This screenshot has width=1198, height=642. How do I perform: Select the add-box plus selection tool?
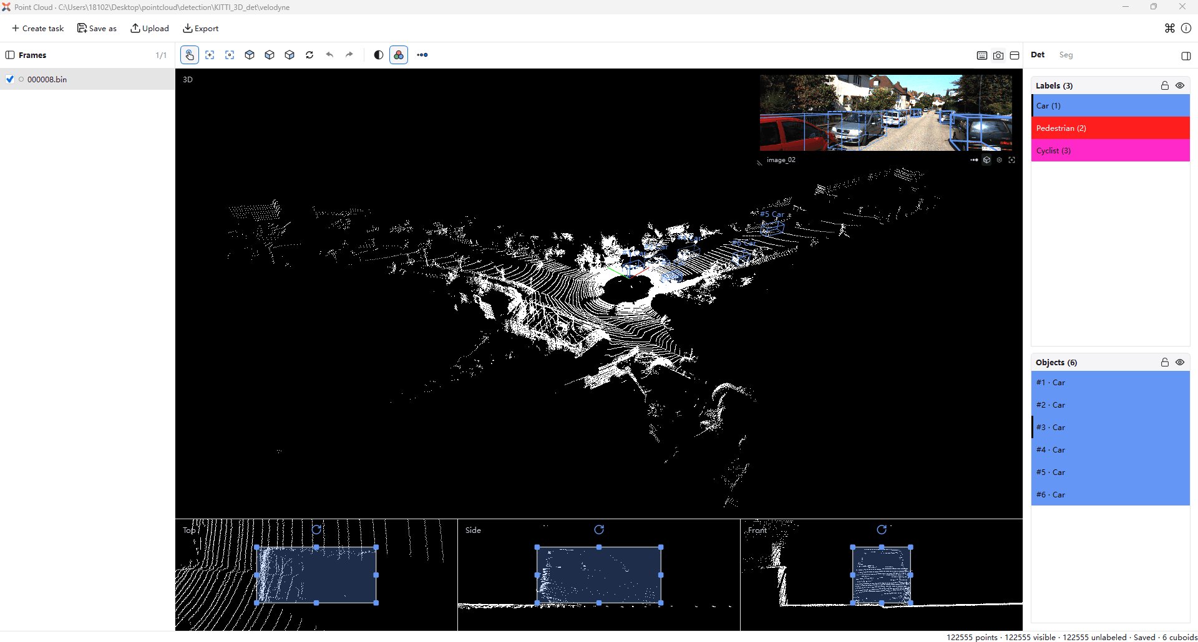click(x=210, y=55)
